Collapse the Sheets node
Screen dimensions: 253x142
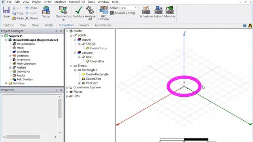(71, 66)
